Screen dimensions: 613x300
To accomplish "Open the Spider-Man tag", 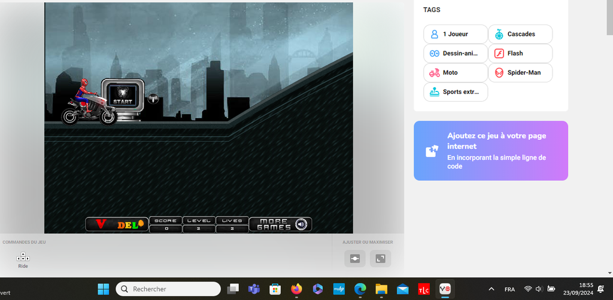I will [520, 72].
